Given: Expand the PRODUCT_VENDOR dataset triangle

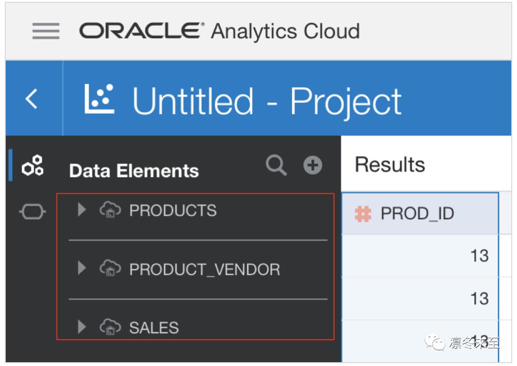Looking at the screenshot, I should click(81, 268).
